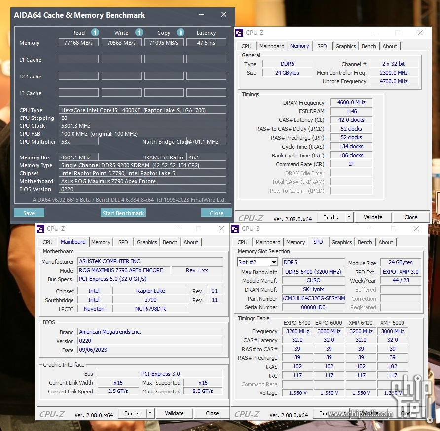Open Bench tab in CPU-Z Mainboard window

tap(170, 242)
